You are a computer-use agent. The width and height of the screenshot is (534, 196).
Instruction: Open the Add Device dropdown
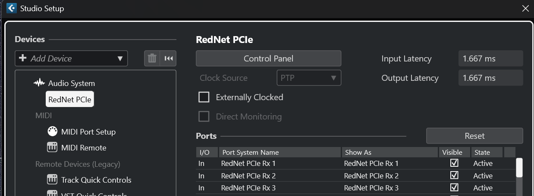120,58
